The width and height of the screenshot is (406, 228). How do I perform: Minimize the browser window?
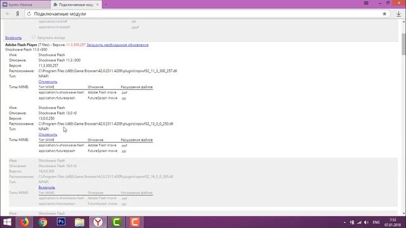(380, 3)
